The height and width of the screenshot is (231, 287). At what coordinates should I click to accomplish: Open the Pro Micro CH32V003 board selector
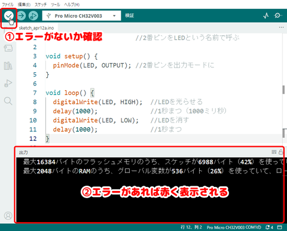coord(81,16)
